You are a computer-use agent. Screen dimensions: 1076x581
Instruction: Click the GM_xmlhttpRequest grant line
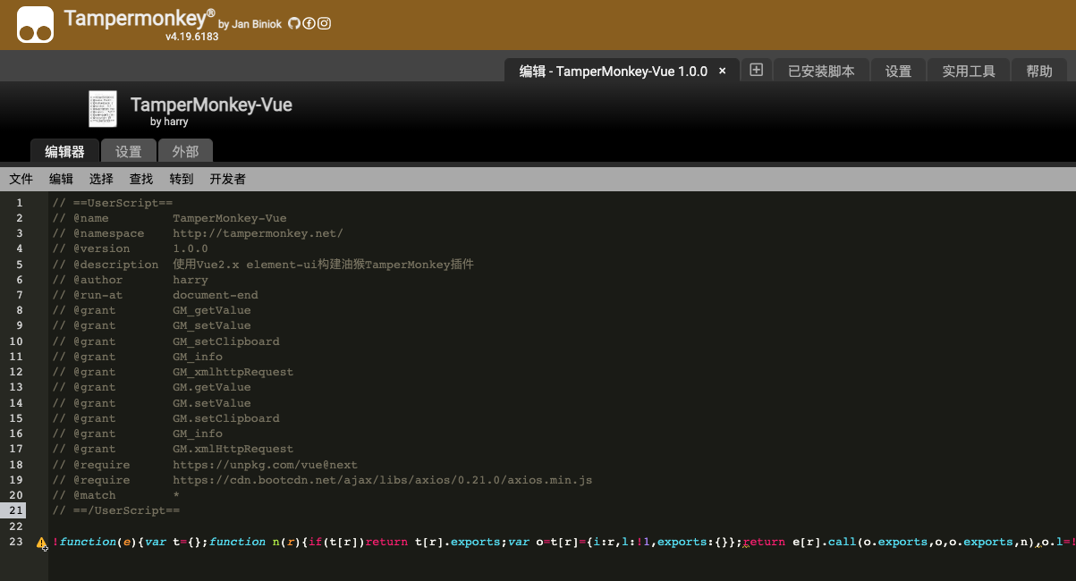(173, 372)
